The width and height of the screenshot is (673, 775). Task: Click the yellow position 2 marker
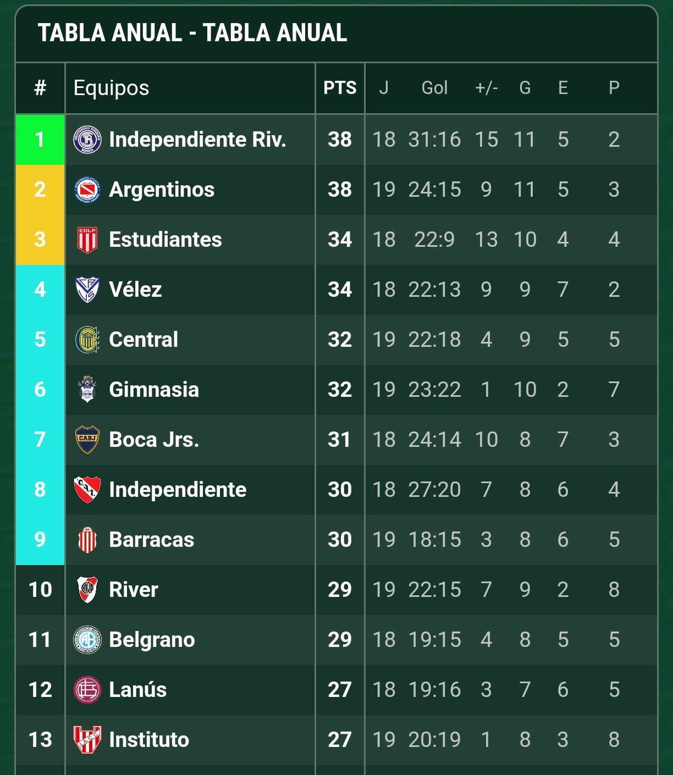pyautogui.click(x=40, y=190)
